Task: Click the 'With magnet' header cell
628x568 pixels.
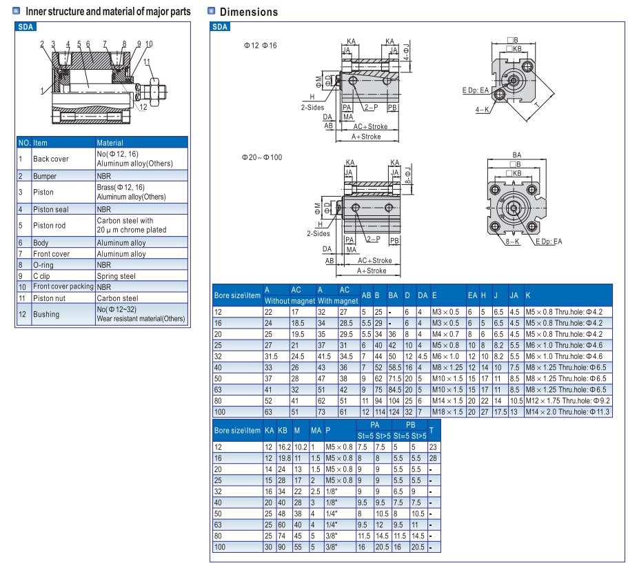Action: pyautogui.click(x=338, y=301)
